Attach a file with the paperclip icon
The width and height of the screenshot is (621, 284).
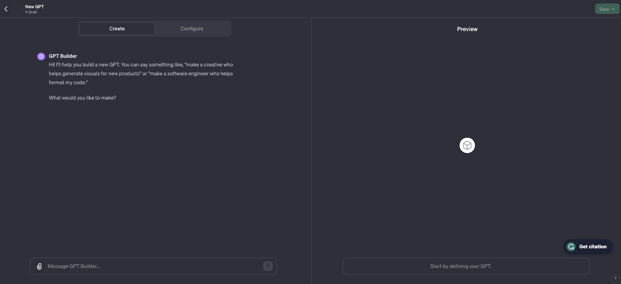39,266
